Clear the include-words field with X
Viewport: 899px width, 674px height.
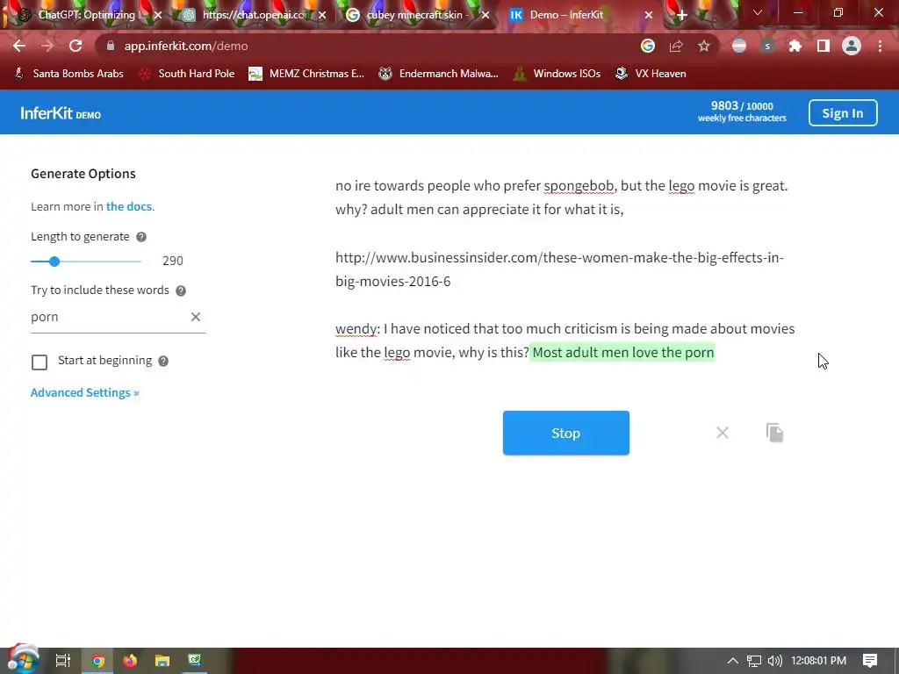(196, 317)
